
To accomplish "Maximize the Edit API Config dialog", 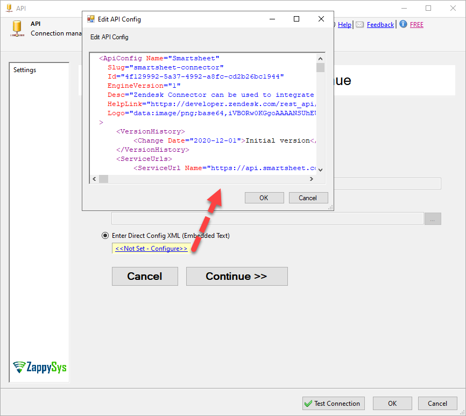I will pos(296,19).
